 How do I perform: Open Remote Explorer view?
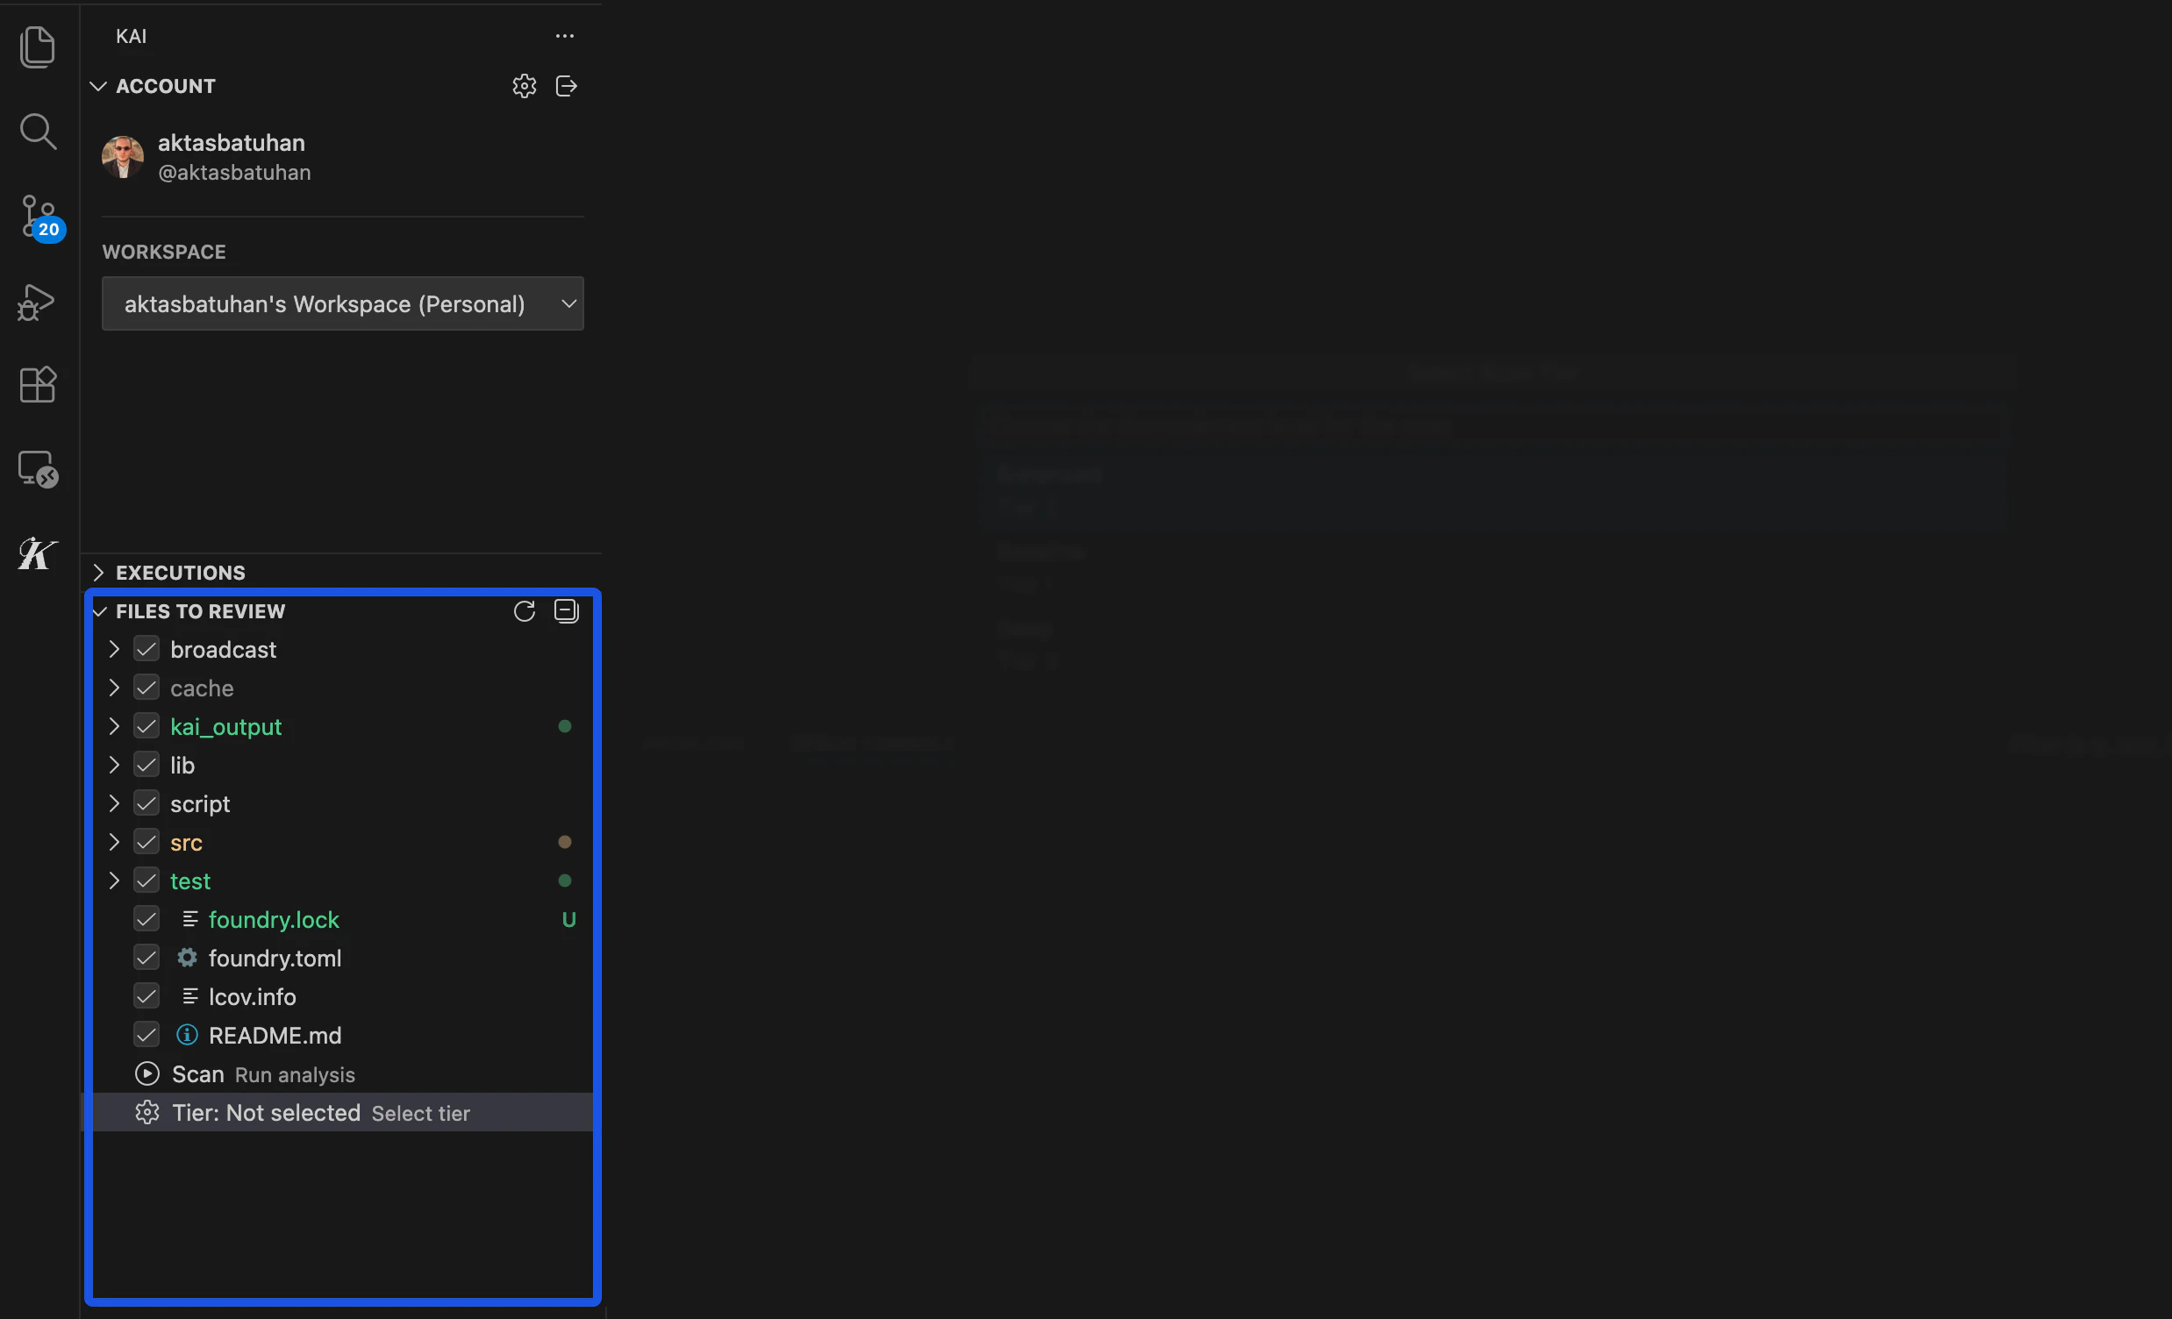pyautogui.click(x=38, y=468)
